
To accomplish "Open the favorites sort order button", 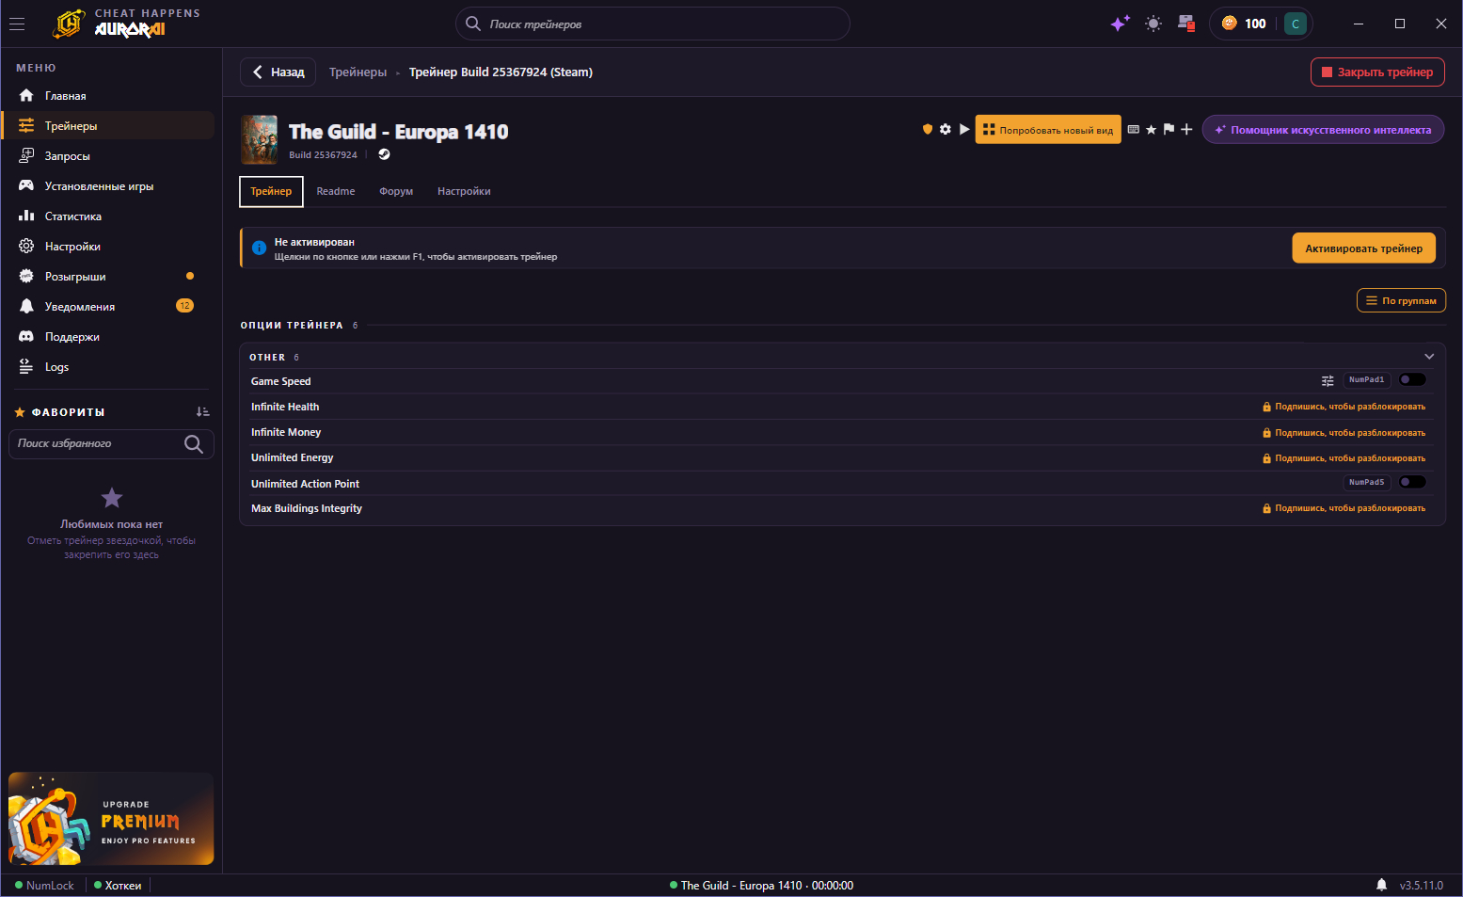I will [x=202, y=412].
